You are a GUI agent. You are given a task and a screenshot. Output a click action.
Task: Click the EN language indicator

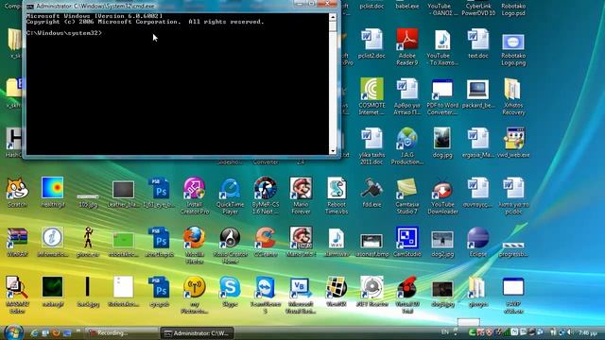point(445,331)
